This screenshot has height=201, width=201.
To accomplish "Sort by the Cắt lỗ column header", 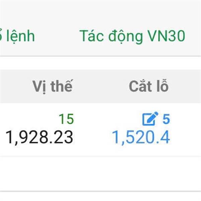I will [x=149, y=86].
